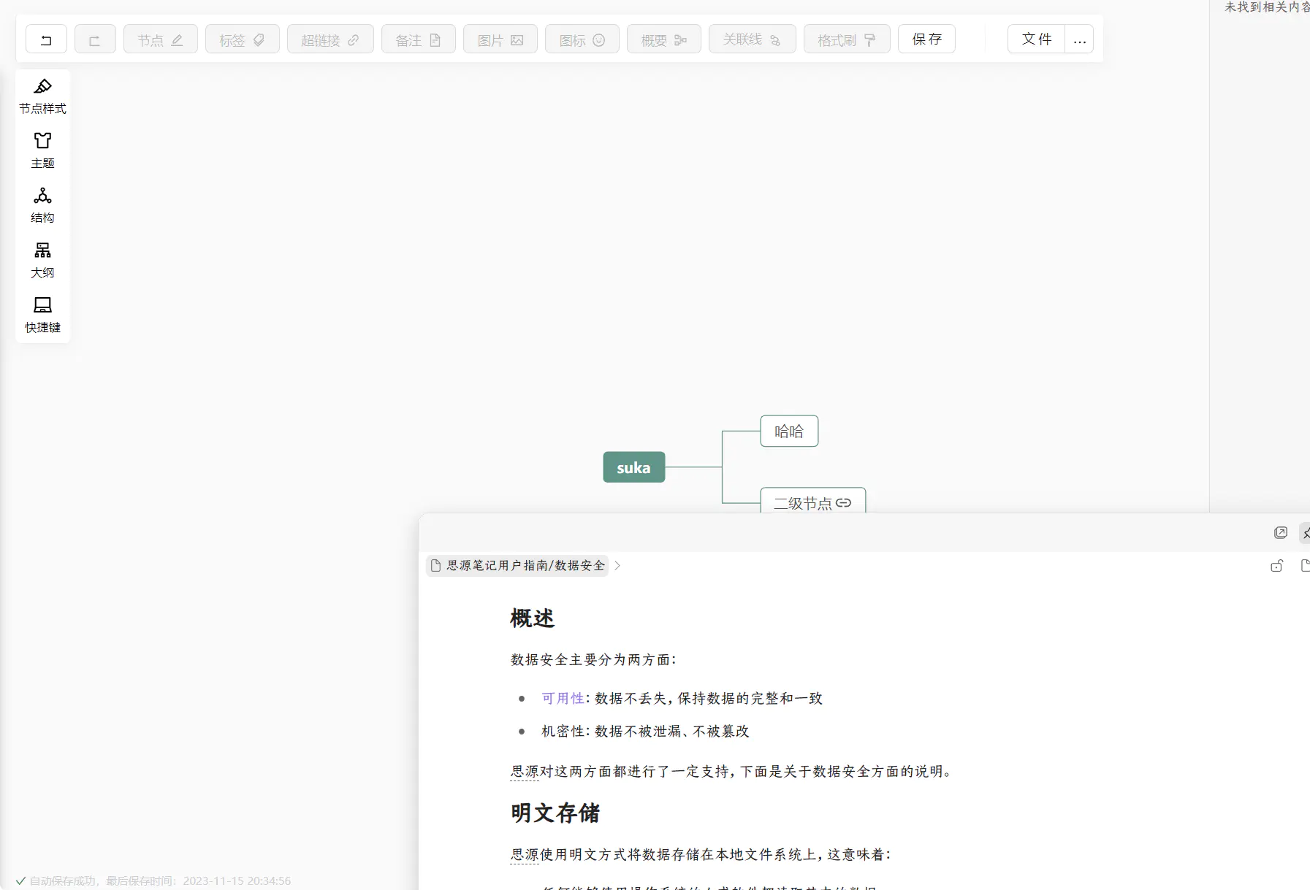
Task: Open the shortcut keys panel
Action: click(42, 315)
